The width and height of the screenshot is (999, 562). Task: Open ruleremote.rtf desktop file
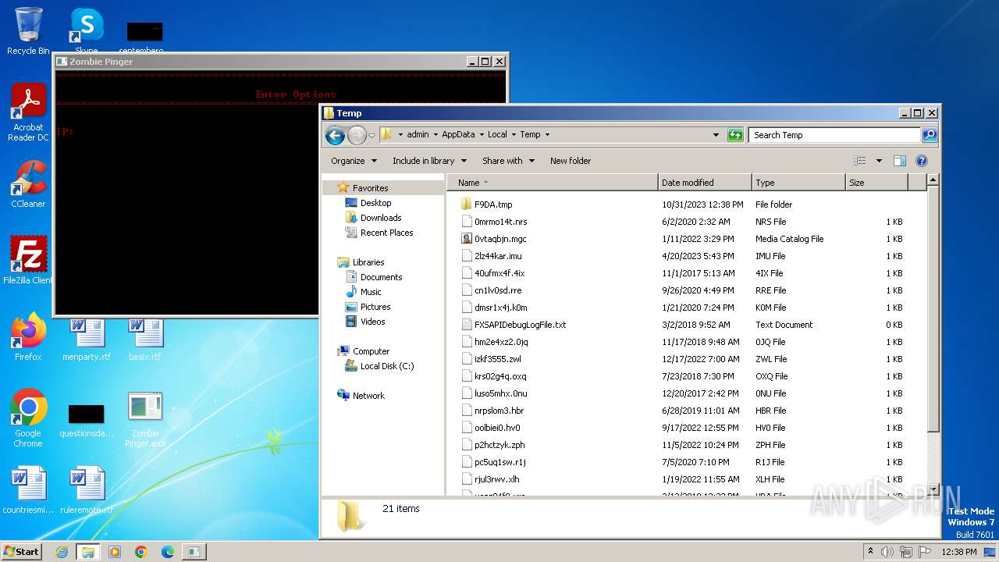point(87,490)
